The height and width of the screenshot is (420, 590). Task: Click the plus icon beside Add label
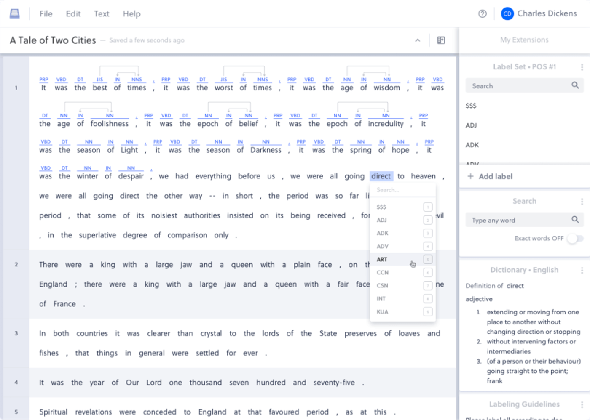click(x=471, y=176)
